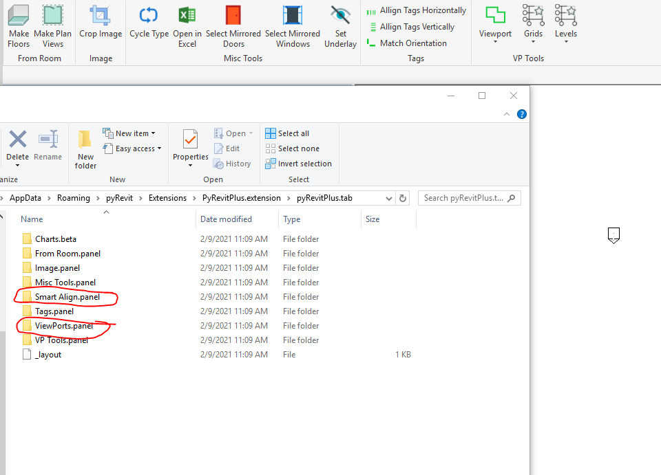Viewport: 661px width, 475px height.
Task: Select all items in the folder
Action: point(292,133)
